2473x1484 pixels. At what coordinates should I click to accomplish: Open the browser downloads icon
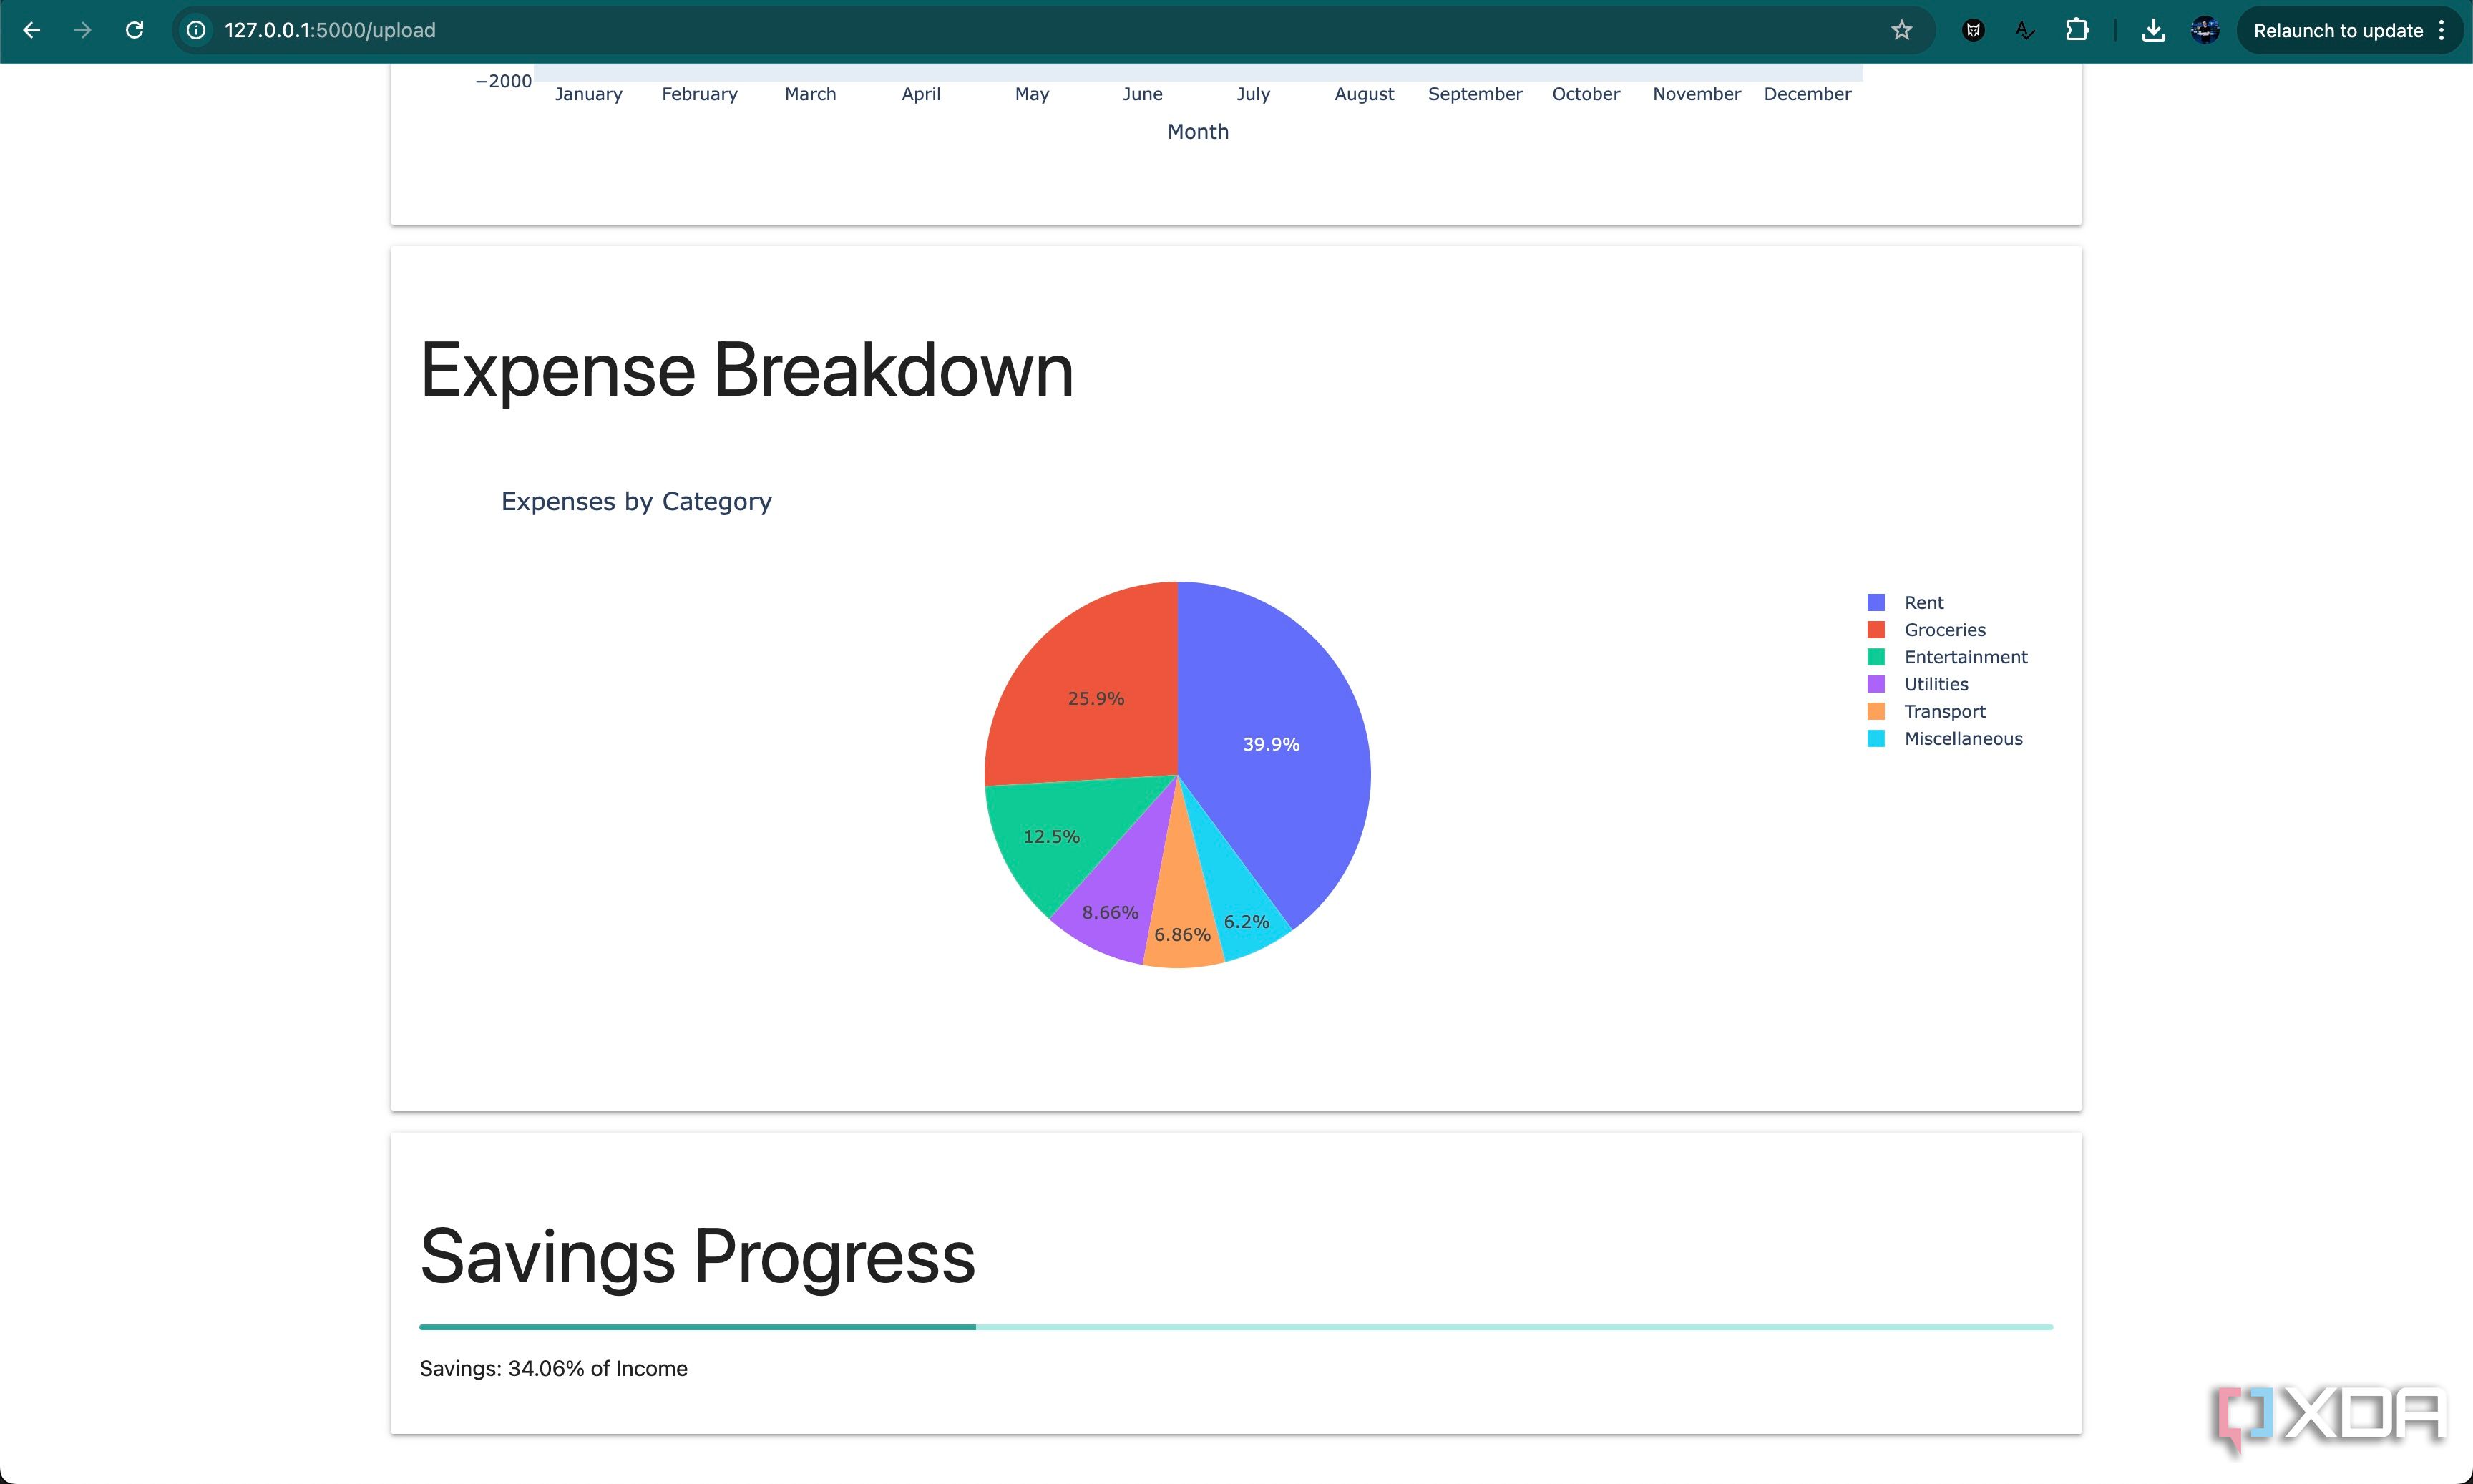pyautogui.click(x=2153, y=30)
